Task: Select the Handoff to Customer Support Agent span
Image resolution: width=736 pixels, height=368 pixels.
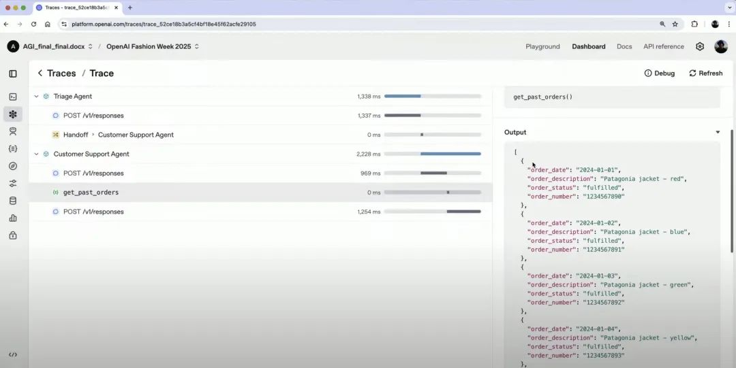Action: coord(260,135)
